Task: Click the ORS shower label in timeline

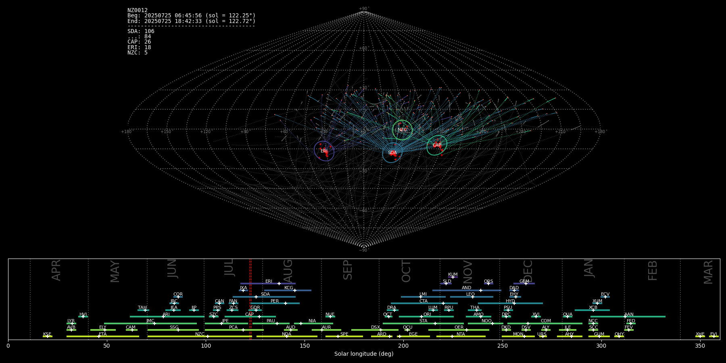Action: click(x=488, y=282)
